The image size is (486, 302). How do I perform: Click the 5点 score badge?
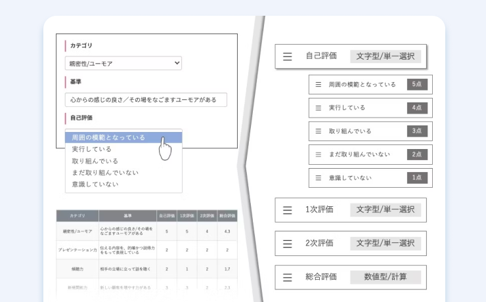pyautogui.click(x=417, y=84)
